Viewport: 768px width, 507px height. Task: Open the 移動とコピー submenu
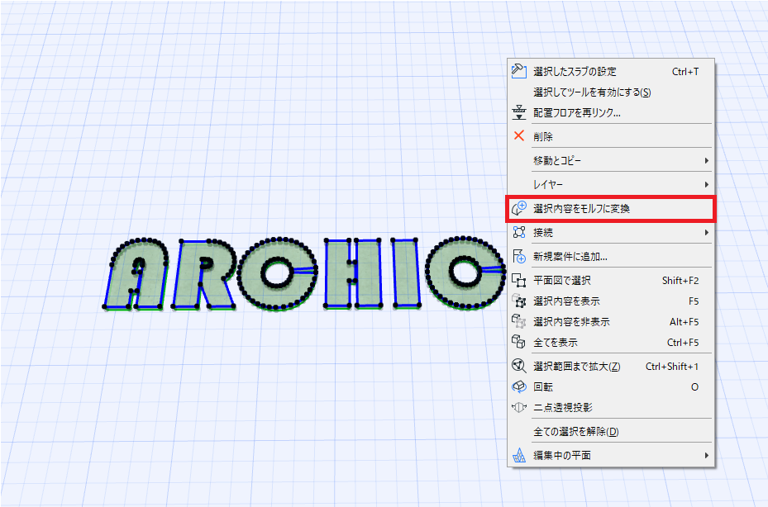click(x=610, y=160)
